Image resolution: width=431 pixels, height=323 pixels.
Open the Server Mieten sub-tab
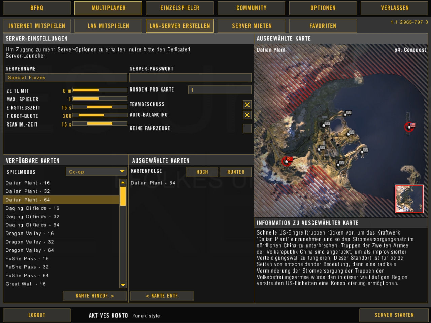tap(251, 26)
